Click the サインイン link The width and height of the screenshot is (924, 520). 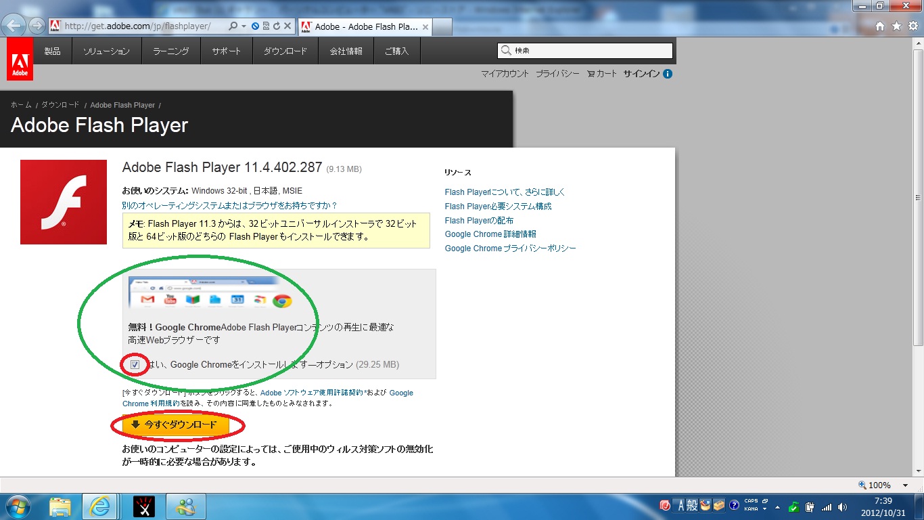[641, 74]
